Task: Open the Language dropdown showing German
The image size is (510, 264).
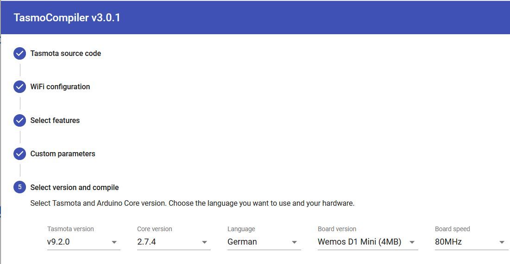Action: (264, 242)
